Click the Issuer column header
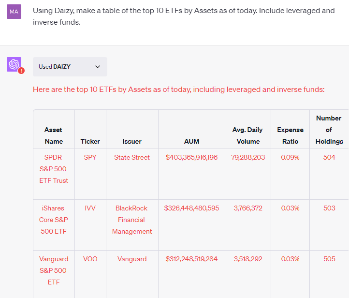 132,141
